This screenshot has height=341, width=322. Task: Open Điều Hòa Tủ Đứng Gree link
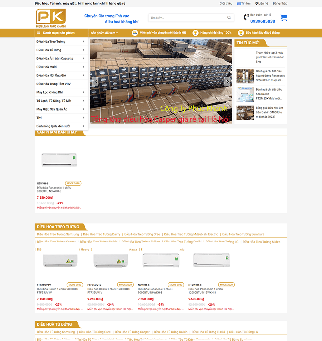pos(95,332)
